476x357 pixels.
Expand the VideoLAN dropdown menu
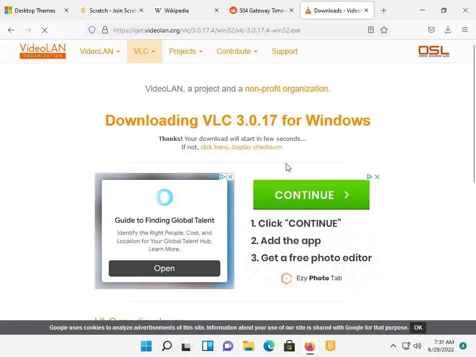[100, 51]
